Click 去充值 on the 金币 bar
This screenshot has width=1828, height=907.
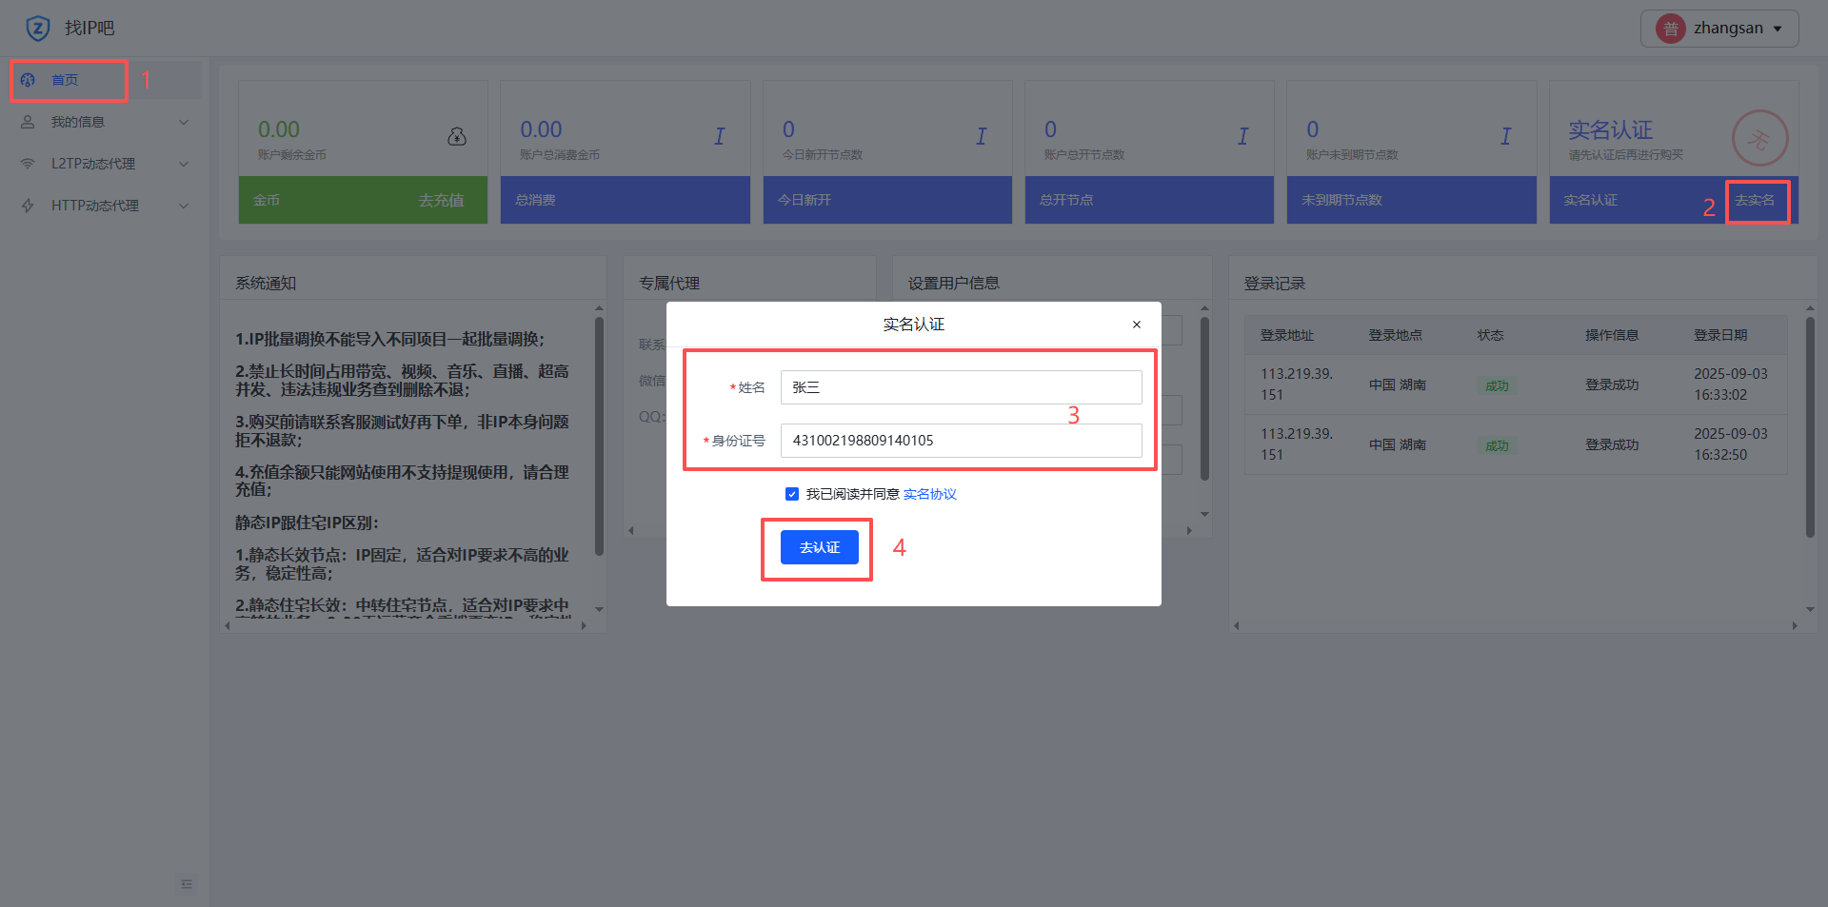tap(442, 200)
